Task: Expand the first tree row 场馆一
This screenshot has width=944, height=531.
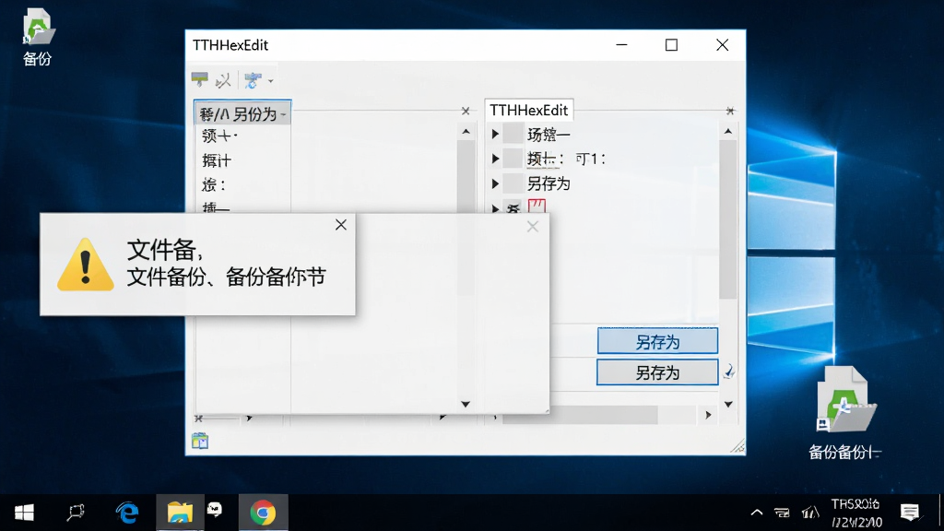Action: [495, 134]
